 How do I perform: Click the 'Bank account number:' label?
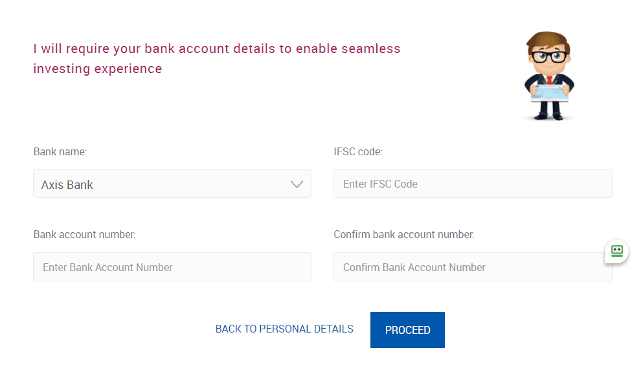click(x=84, y=234)
